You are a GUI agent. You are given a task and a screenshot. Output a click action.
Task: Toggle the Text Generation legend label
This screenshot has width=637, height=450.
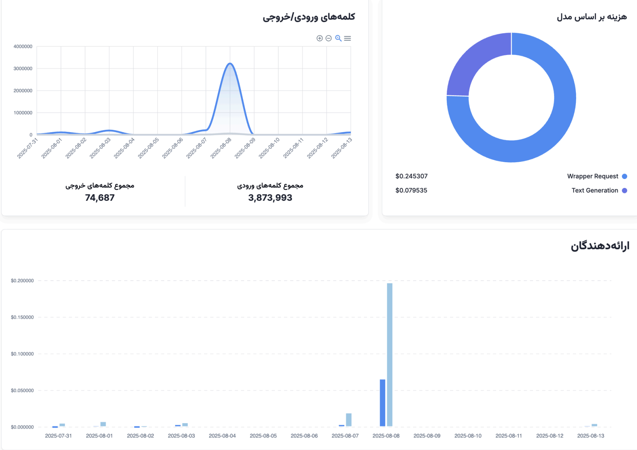tap(595, 190)
